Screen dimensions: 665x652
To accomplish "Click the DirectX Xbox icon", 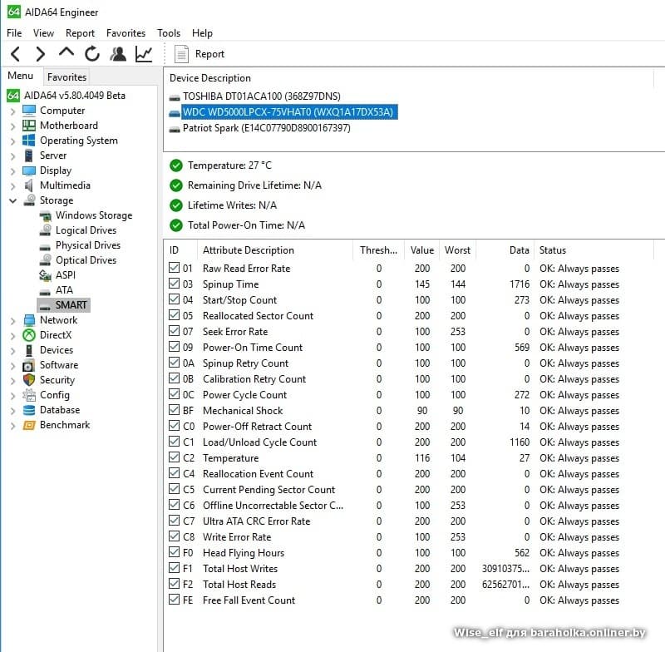I will [29, 334].
